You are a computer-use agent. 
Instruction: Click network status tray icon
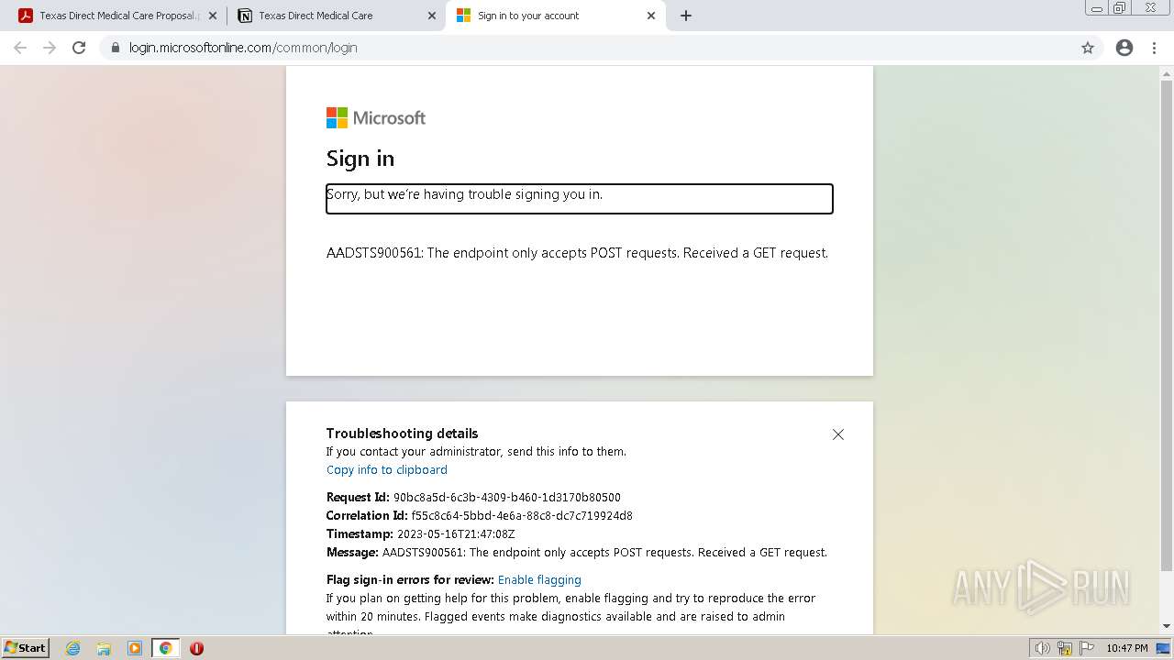[1065, 648]
